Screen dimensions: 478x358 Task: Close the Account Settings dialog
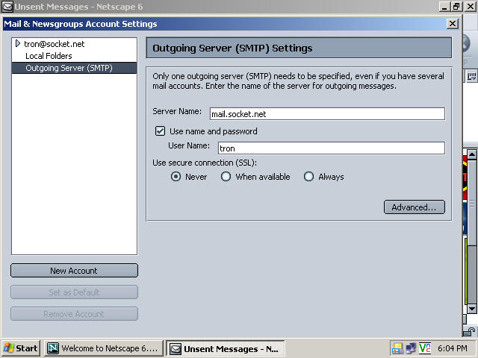pyautogui.click(x=453, y=24)
